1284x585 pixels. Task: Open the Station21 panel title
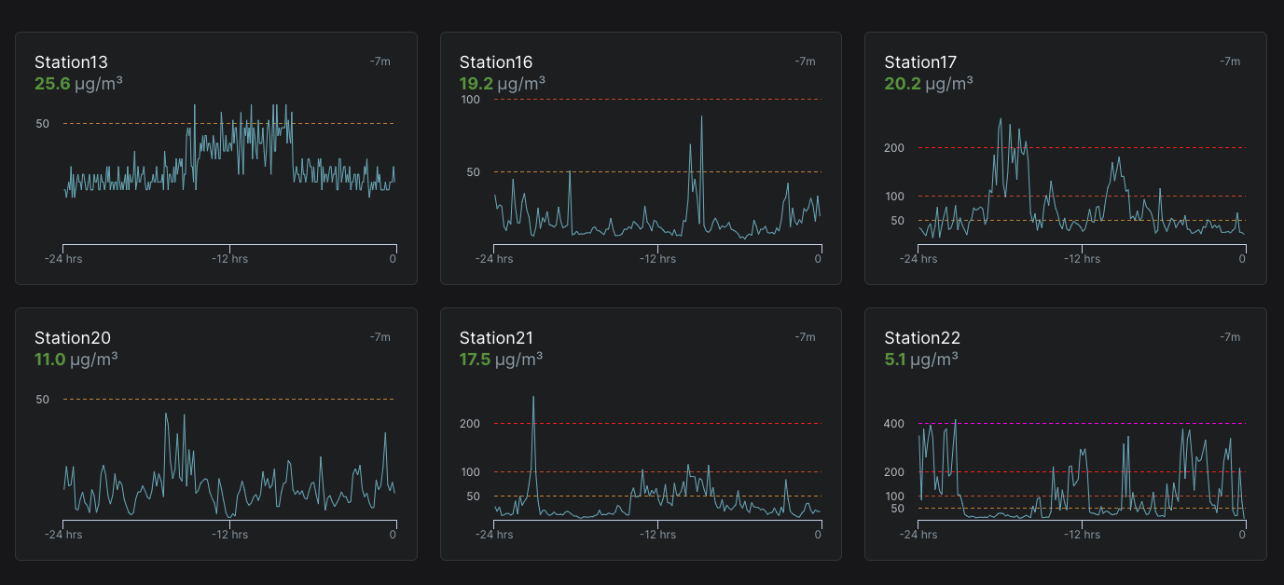click(x=497, y=338)
